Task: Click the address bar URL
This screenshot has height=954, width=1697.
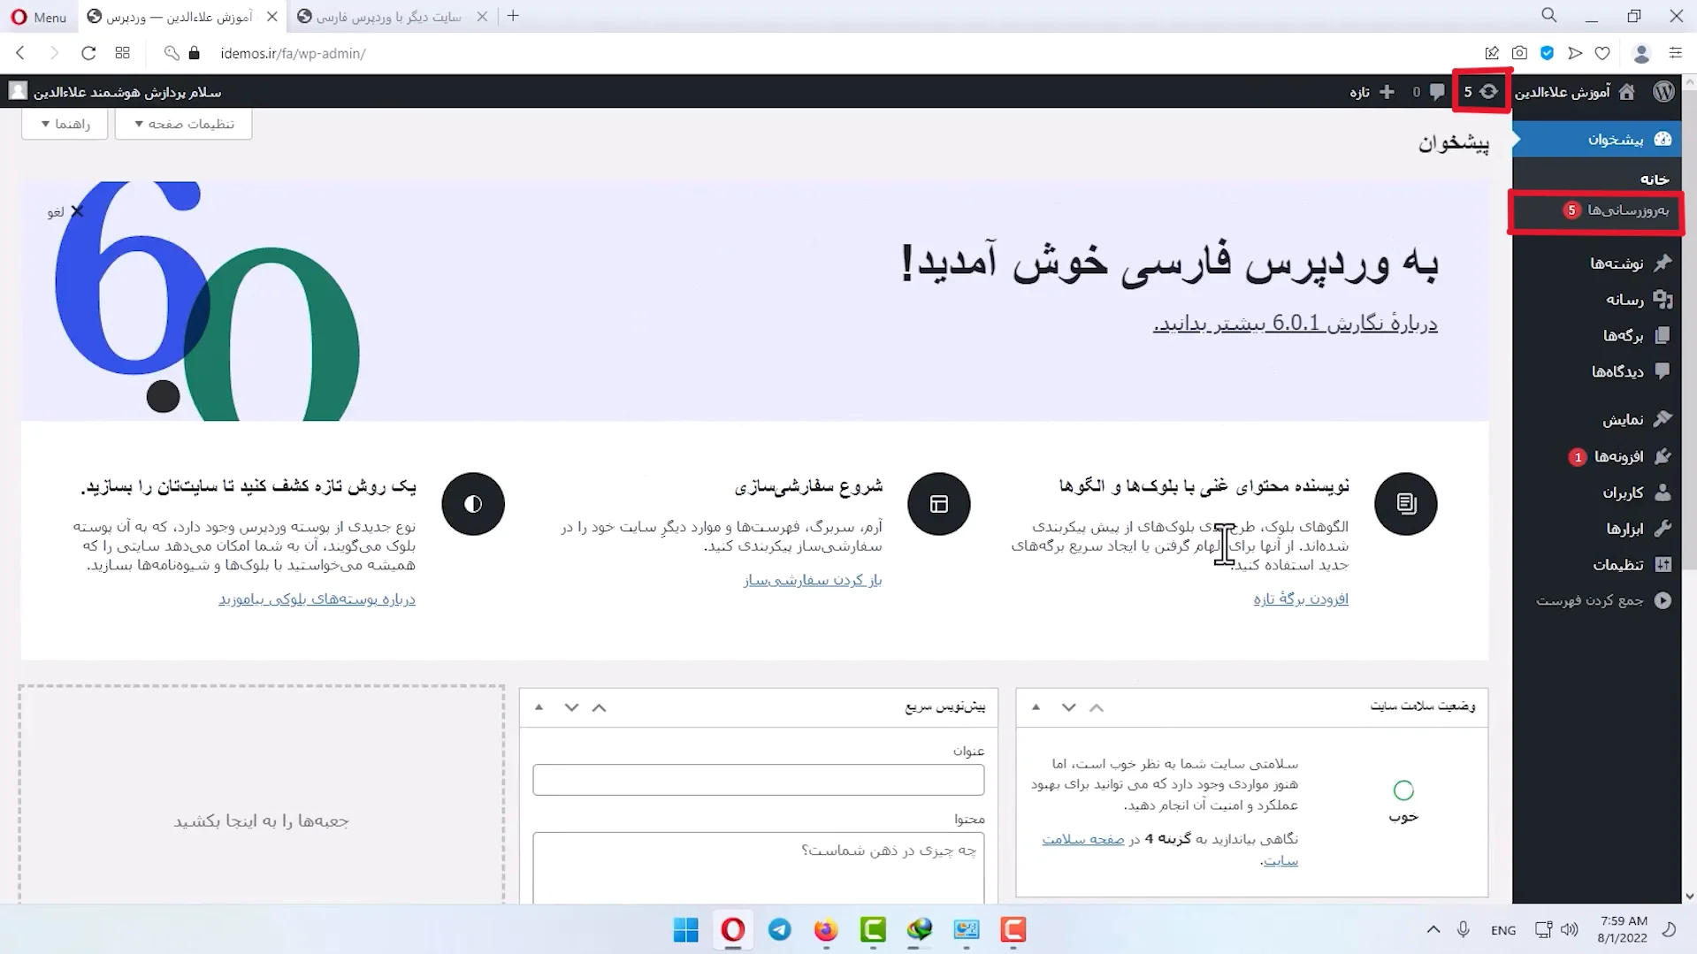Action: pos(293,53)
